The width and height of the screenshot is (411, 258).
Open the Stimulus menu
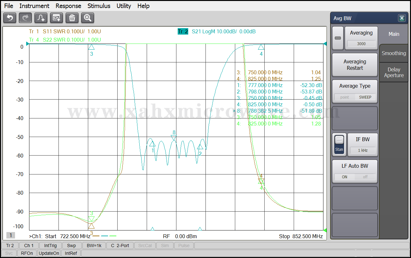pyautogui.click(x=99, y=6)
